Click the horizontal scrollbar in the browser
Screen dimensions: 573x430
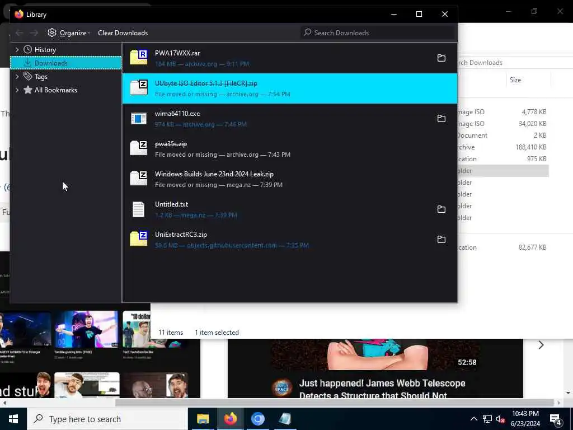tap(335, 403)
